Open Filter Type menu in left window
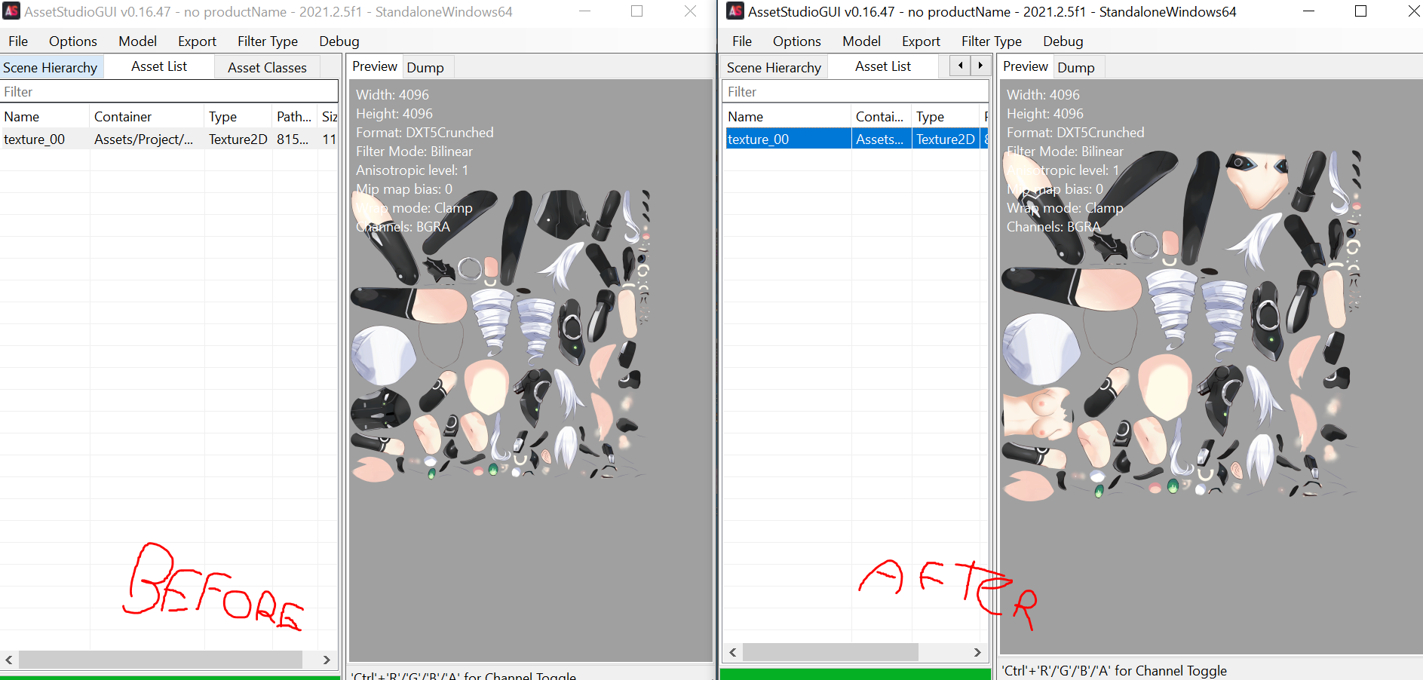 tap(268, 41)
